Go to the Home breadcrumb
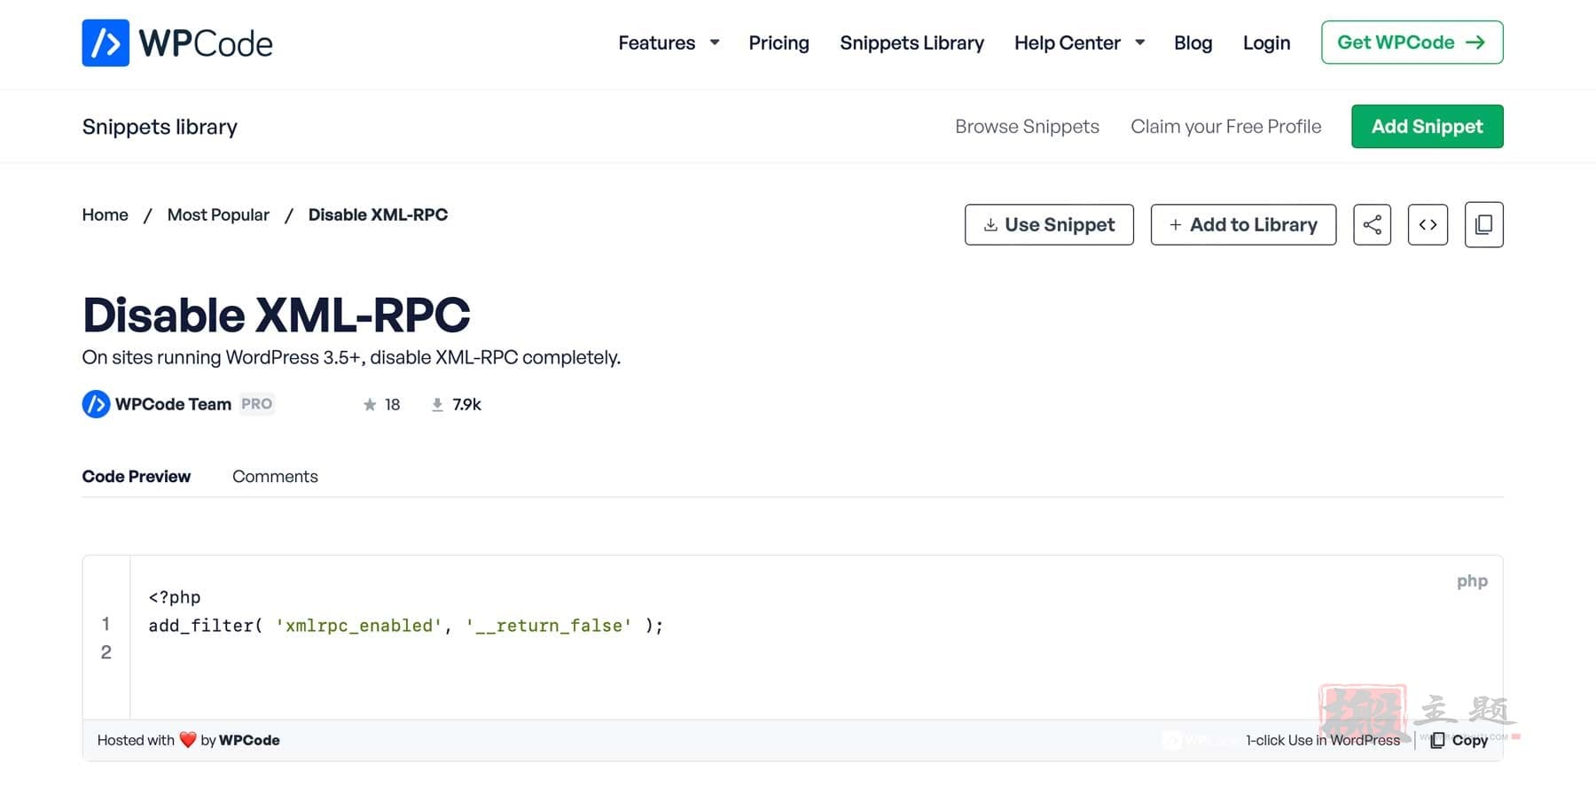The width and height of the screenshot is (1596, 810). [x=105, y=214]
